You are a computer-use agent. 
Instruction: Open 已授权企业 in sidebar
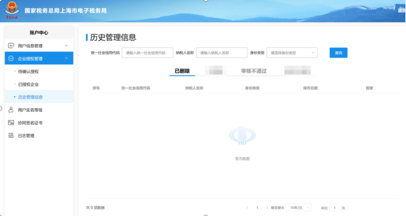pos(28,84)
